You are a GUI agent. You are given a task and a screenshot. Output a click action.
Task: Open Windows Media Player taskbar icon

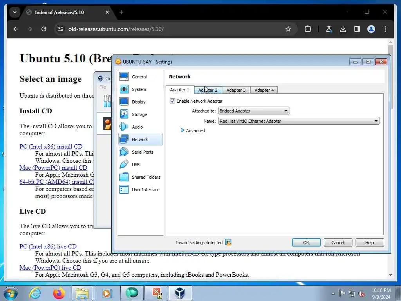(107, 293)
